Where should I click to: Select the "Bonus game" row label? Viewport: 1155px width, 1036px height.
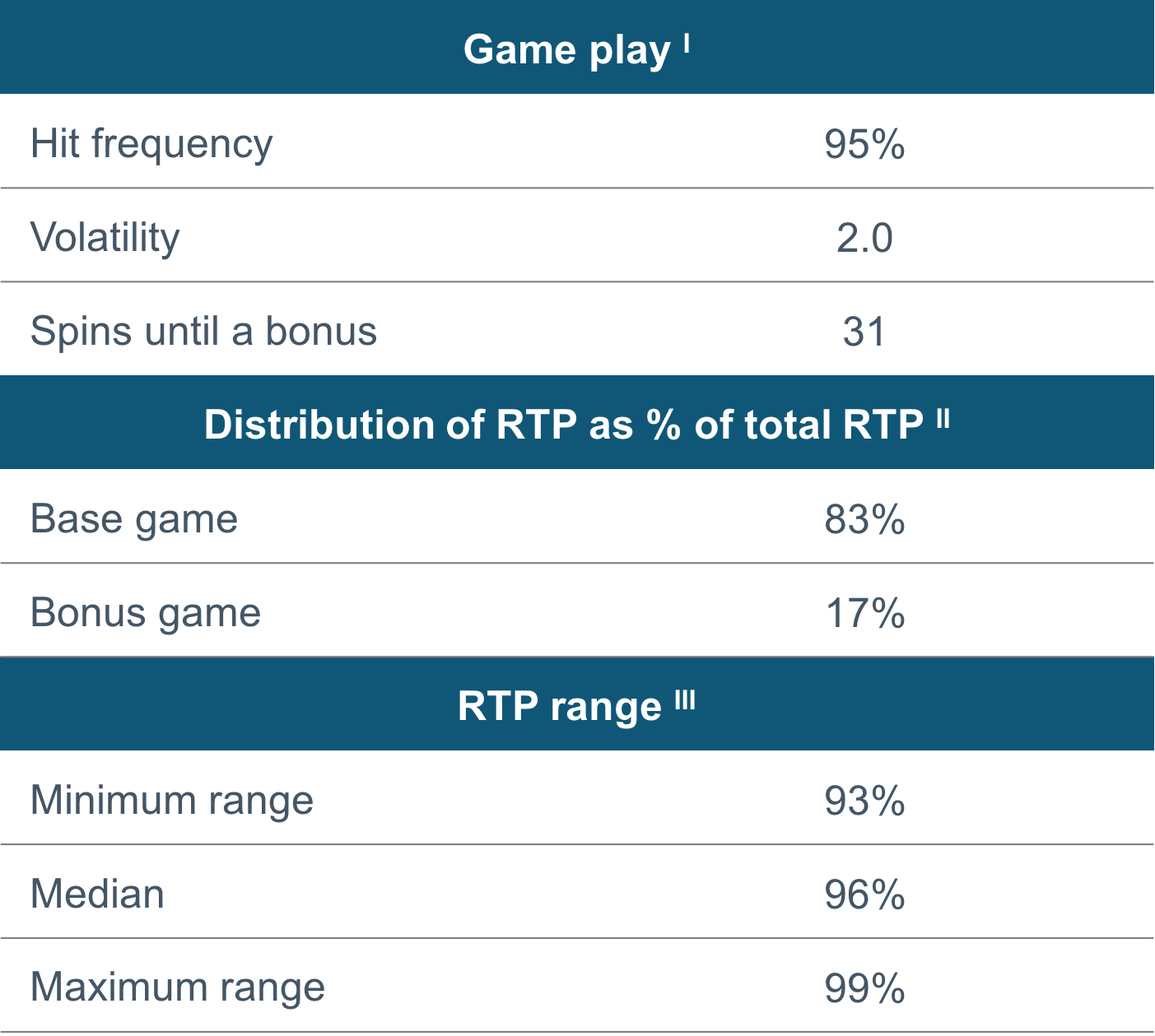point(146,613)
